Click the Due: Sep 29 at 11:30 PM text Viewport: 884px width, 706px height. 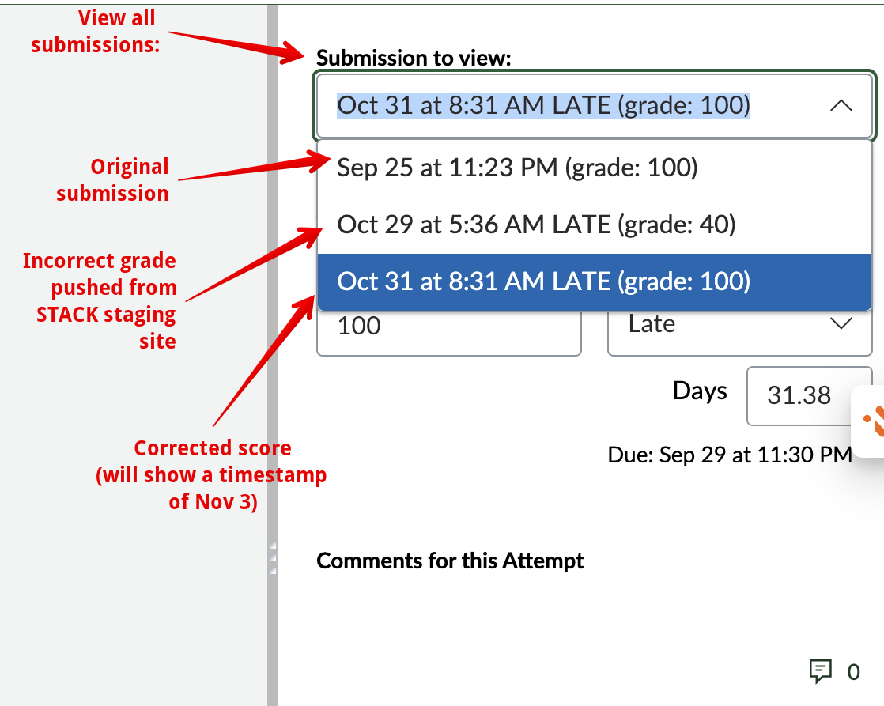pyautogui.click(x=729, y=455)
